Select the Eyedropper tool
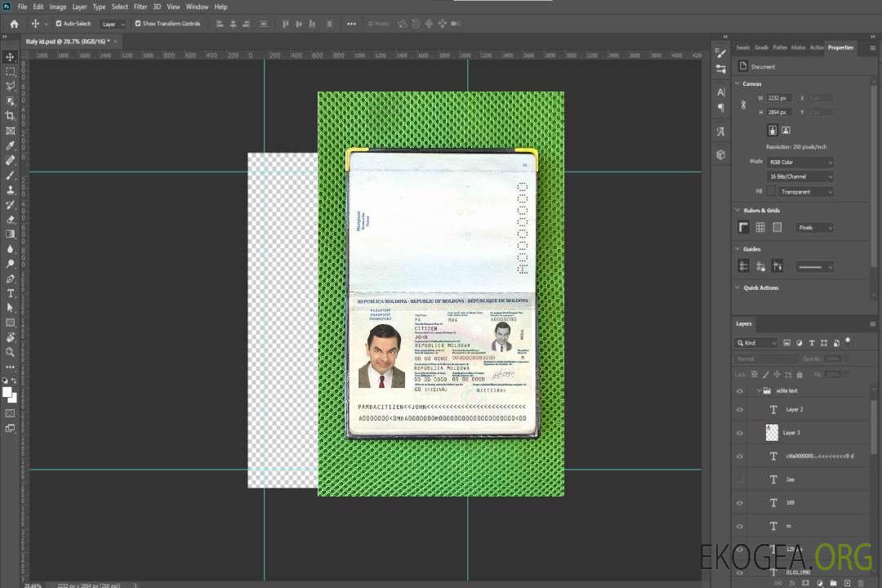Image resolution: width=882 pixels, height=588 pixels. tap(10, 145)
